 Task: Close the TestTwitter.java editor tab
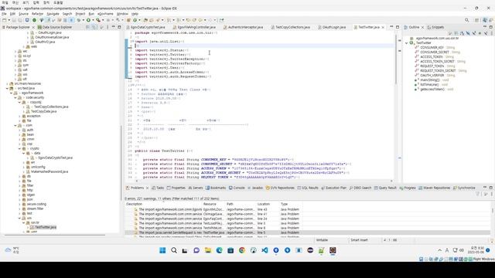(383, 28)
